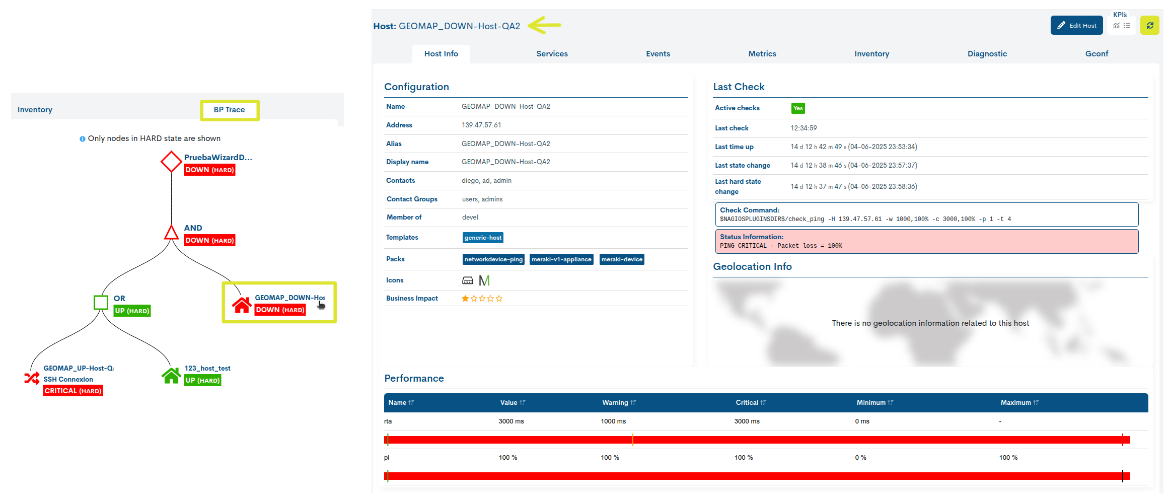Click the info icon beside HARD state notice
Viewport: 1169px width, 501px height.
[83, 139]
